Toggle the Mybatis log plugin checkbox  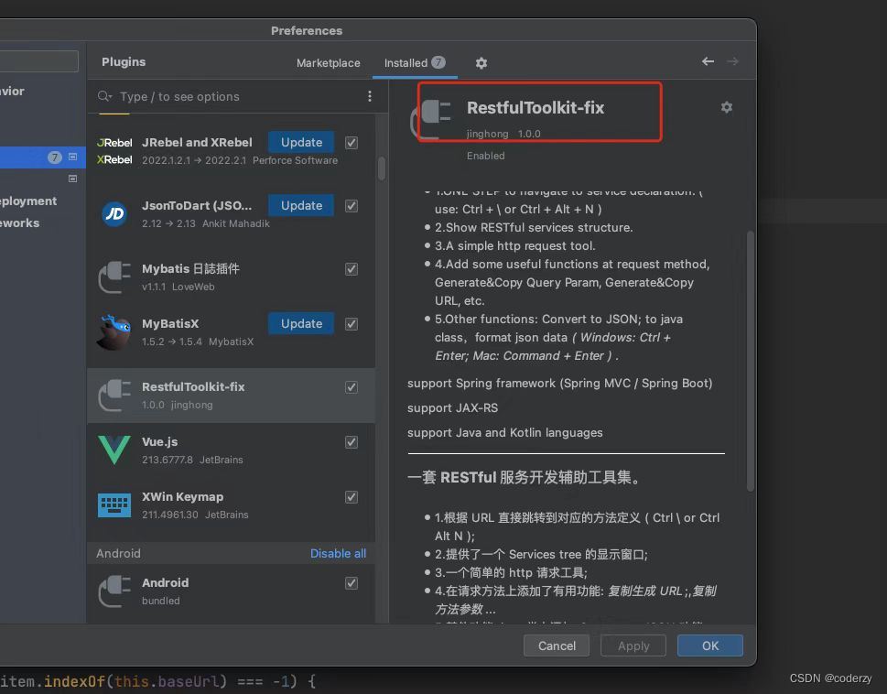[x=352, y=269]
